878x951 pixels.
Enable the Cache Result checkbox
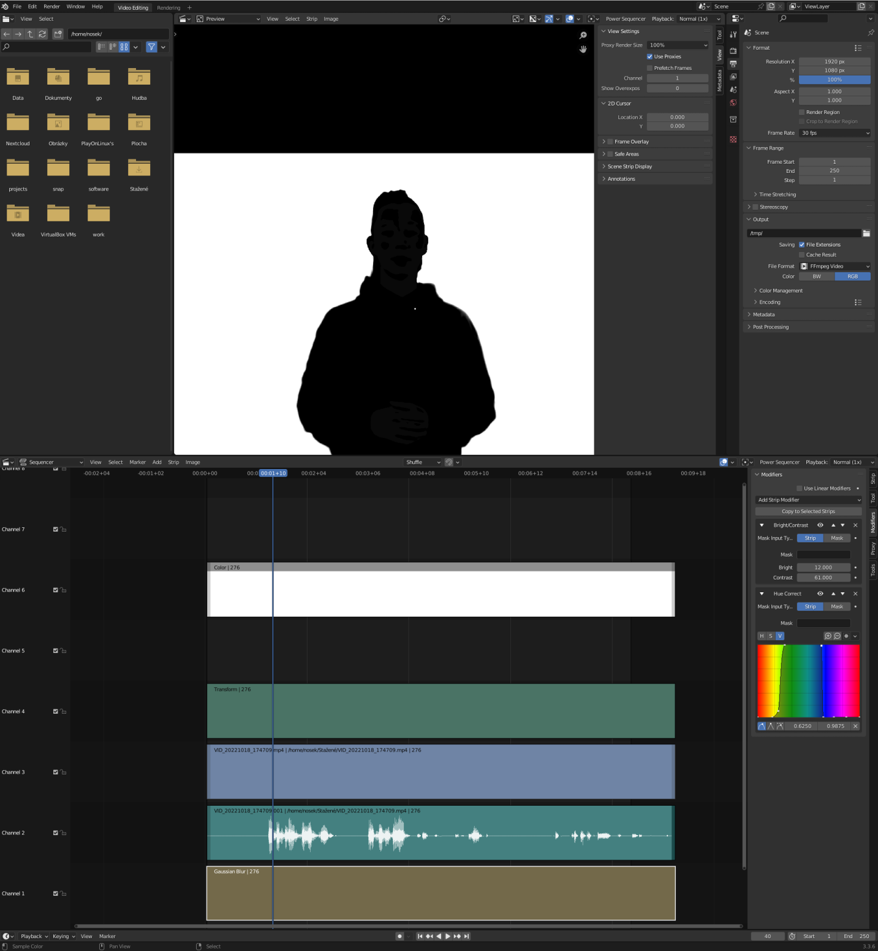[801, 254]
